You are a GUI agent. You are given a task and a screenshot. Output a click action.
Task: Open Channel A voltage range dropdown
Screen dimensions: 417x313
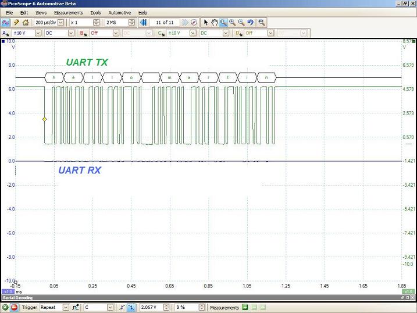[x=38, y=33]
